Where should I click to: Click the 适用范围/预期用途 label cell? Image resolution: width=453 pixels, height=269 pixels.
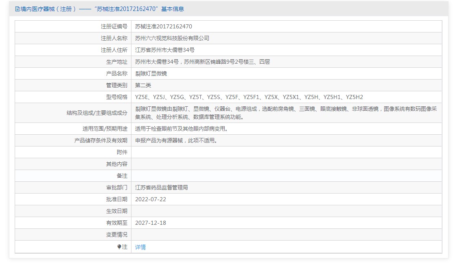(73, 129)
